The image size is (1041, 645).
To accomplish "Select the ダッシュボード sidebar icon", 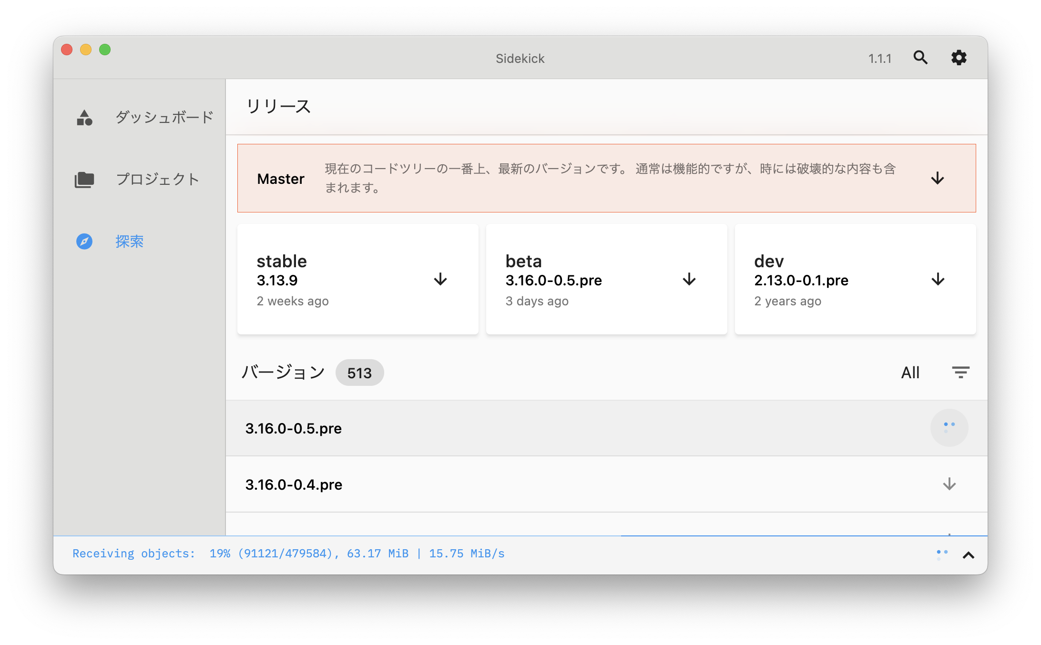I will [85, 117].
